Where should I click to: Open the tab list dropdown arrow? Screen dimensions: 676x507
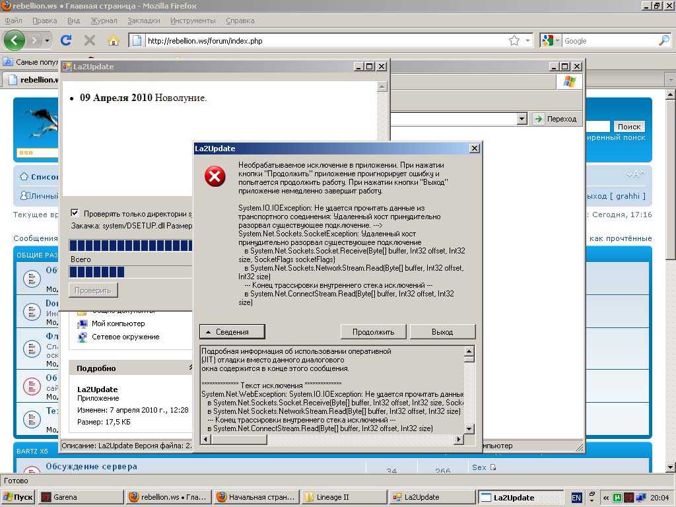pos(670,80)
